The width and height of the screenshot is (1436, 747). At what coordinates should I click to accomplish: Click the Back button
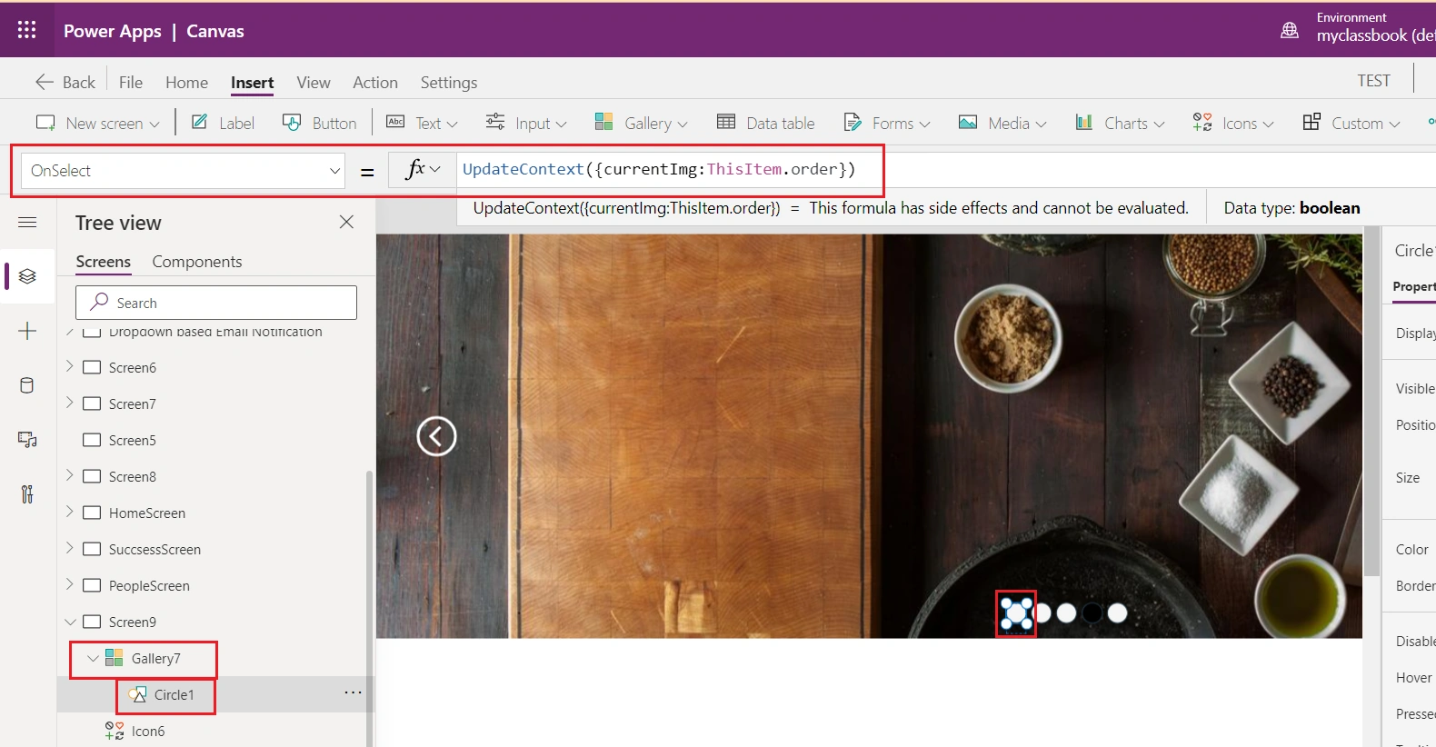65,83
